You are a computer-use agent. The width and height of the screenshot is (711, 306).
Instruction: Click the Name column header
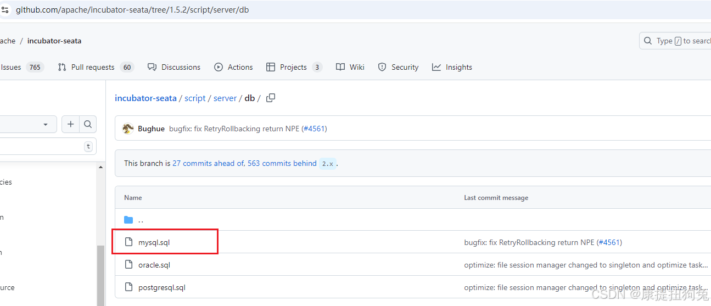[x=133, y=198]
